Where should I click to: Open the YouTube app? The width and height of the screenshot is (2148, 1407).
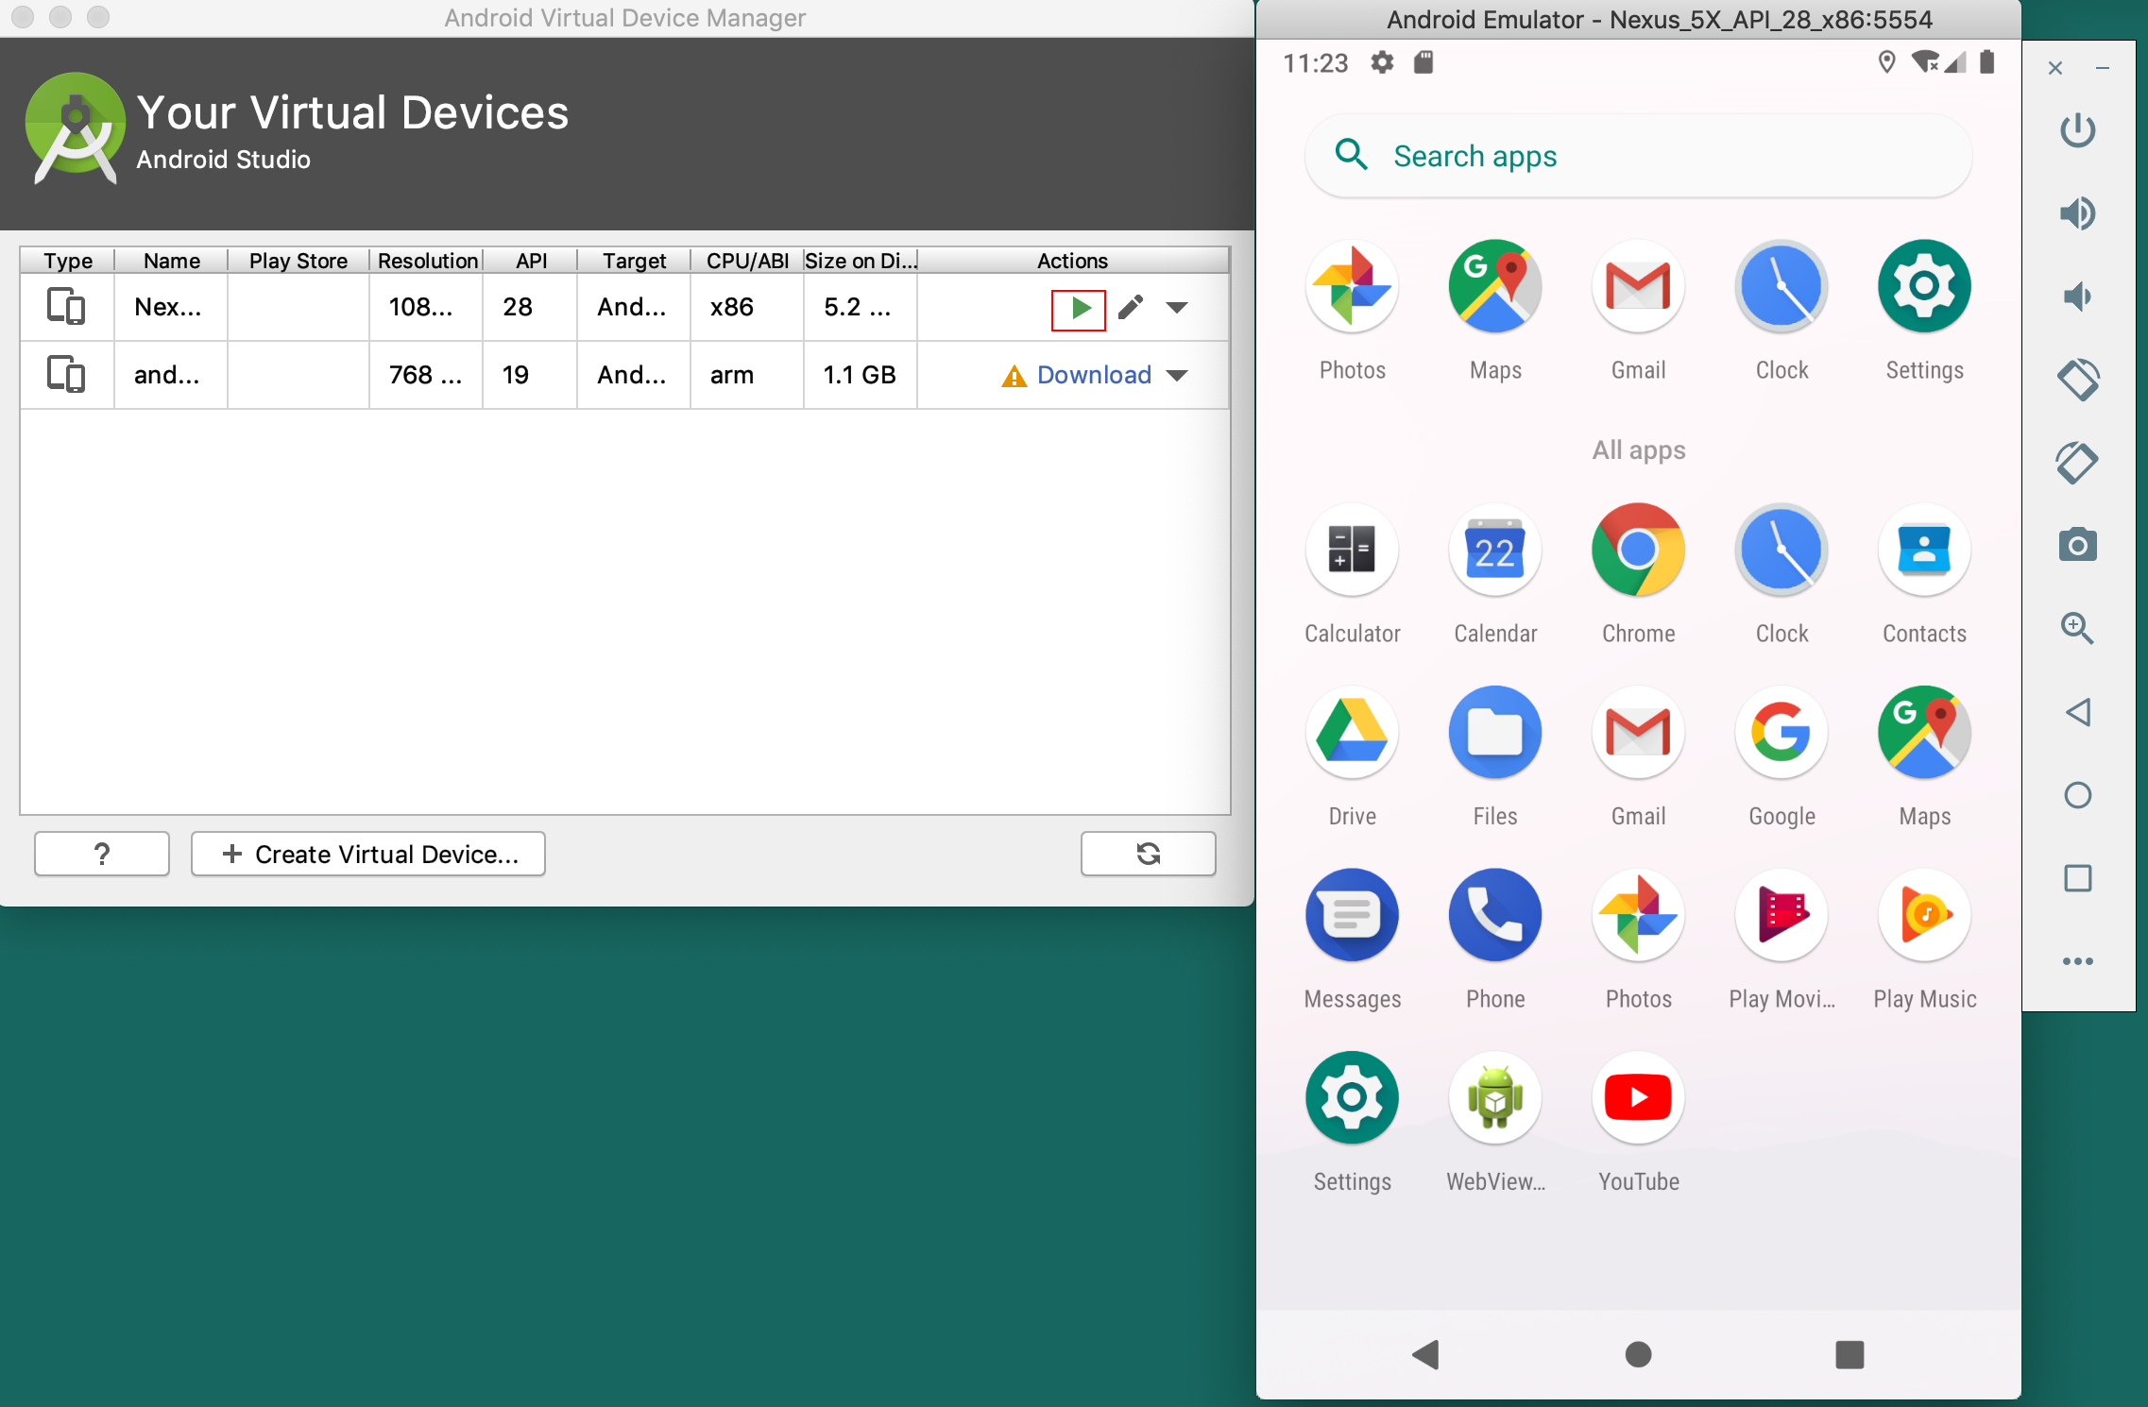click(1639, 1121)
